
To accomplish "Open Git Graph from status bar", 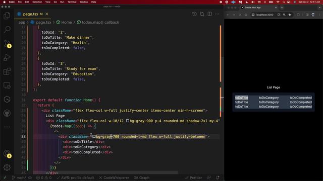I will [141, 177].
